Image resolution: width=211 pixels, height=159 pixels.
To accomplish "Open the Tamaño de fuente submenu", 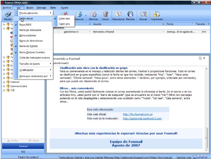I will pos(33,64).
